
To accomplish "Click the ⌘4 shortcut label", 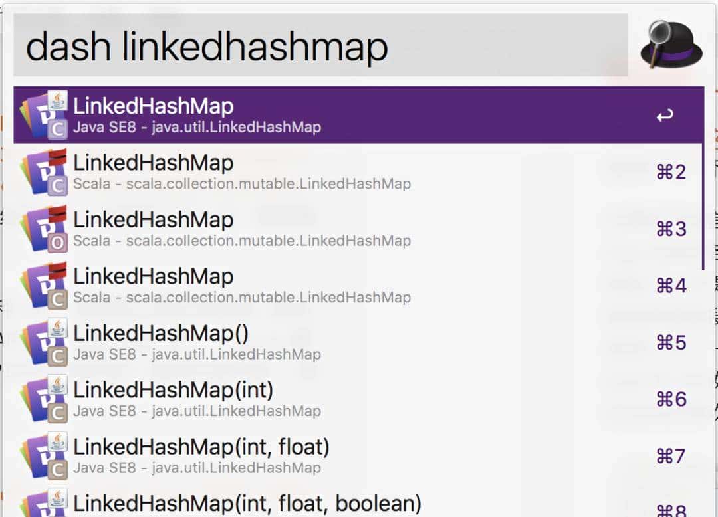I will click(671, 286).
